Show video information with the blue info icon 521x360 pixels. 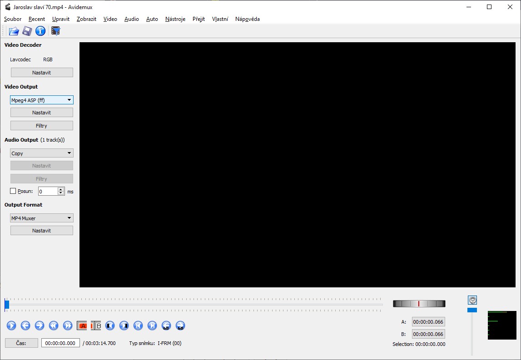(x=40, y=31)
